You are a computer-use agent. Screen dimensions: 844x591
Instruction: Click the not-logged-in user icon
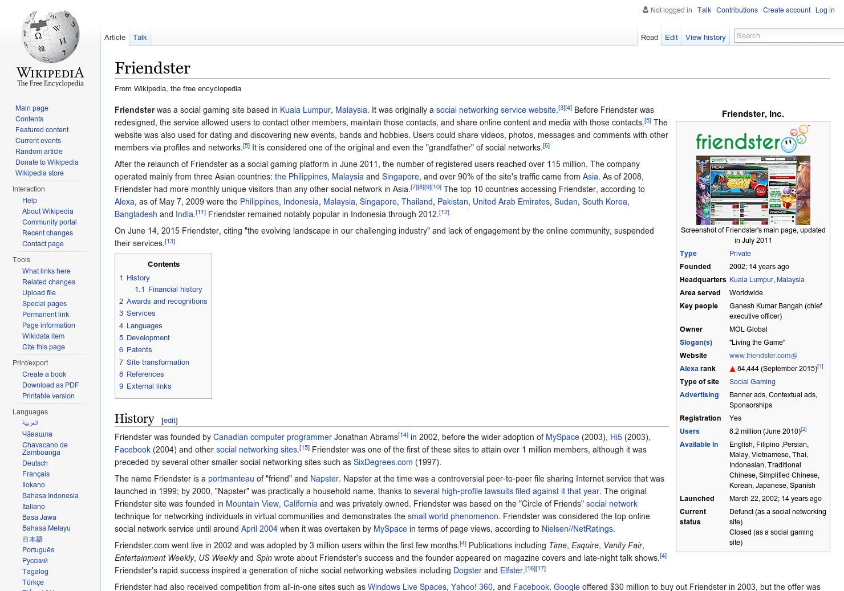pos(646,10)
